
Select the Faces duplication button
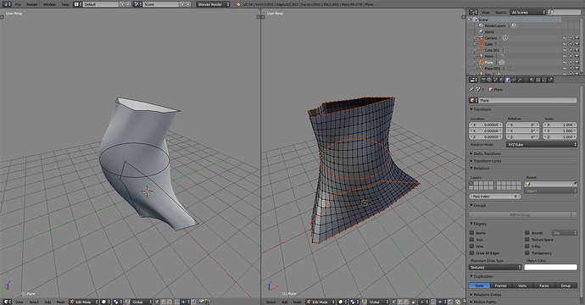[544, 286]
